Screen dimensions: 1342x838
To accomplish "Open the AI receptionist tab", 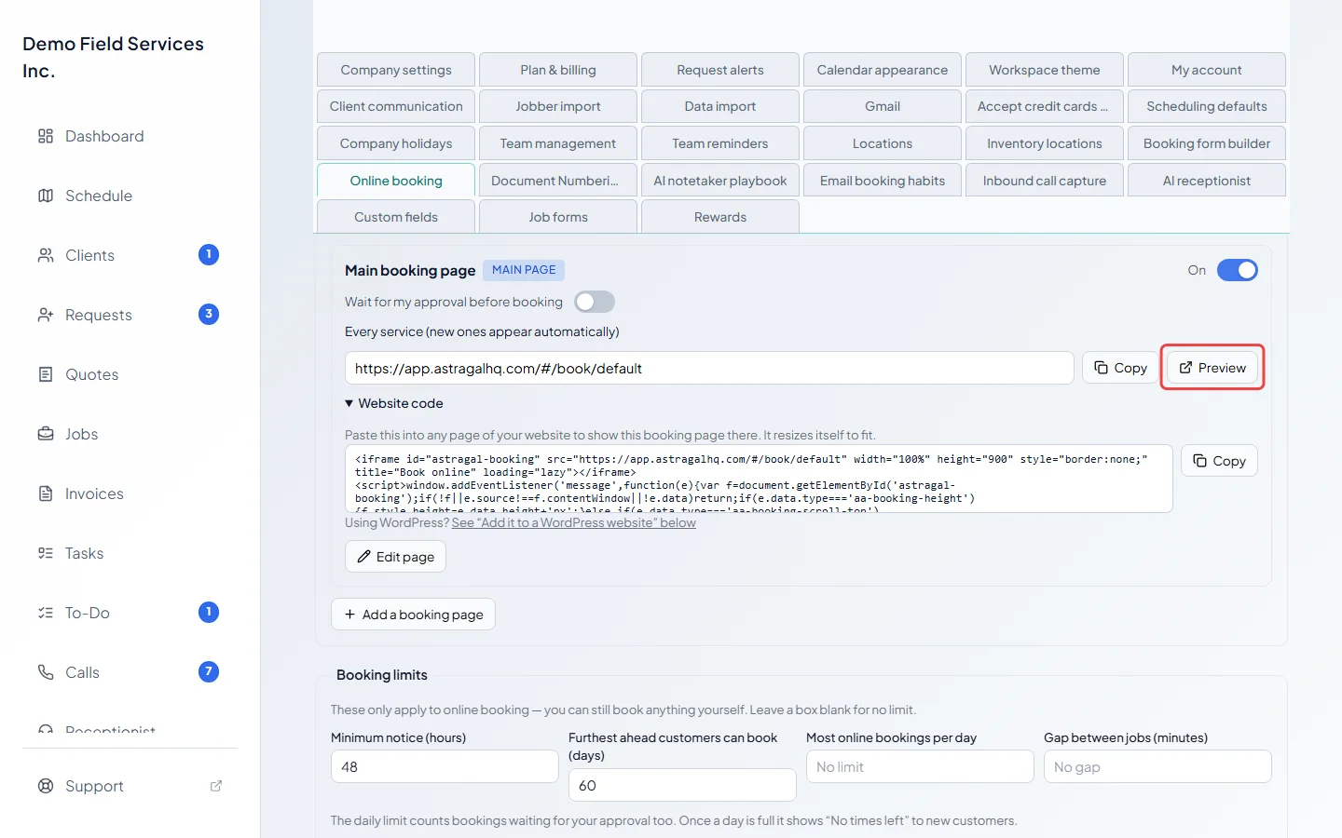I will pyautogui.click(x=1207, y=181).
